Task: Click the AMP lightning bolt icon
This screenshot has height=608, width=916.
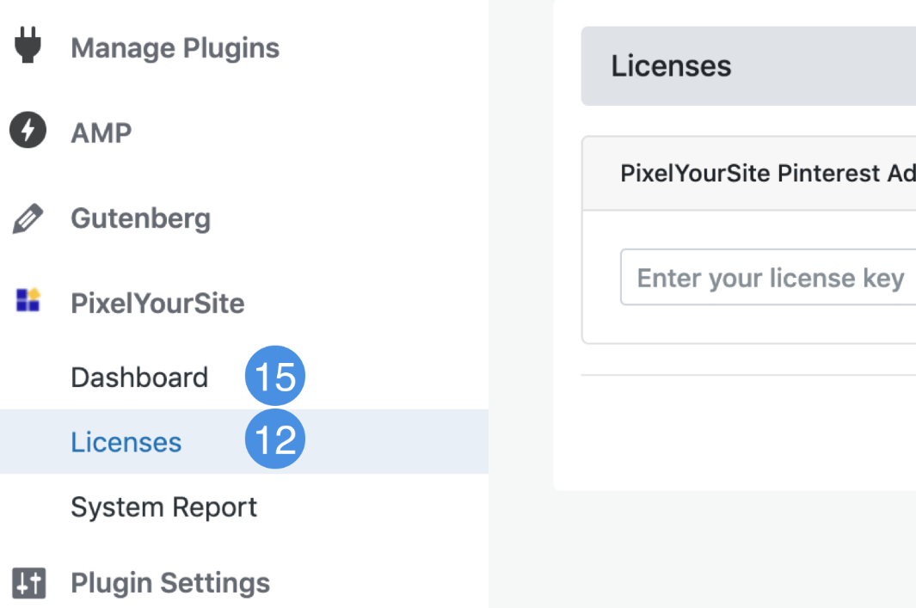Action: pos(28,132)
